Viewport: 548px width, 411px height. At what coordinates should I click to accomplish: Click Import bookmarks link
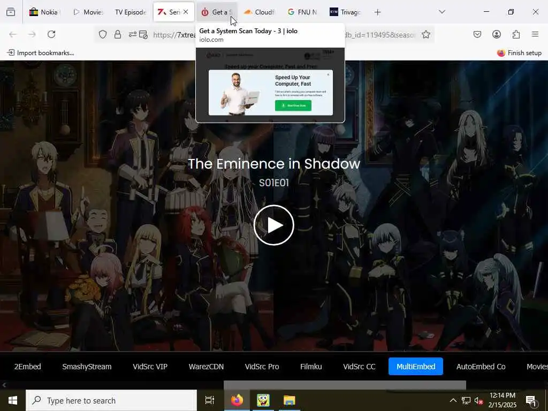(41, 53)
